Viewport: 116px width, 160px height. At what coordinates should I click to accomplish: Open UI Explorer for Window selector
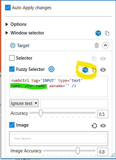(98, 33)
